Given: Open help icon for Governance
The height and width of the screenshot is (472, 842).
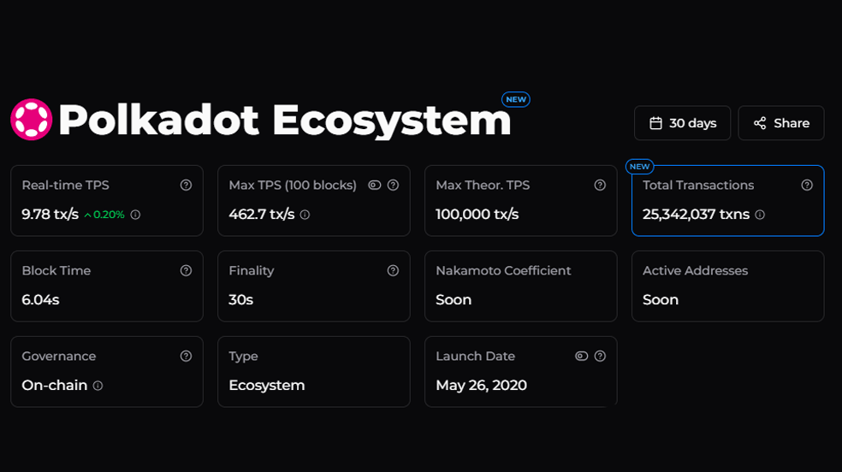Looking at the screenshot, I should coord(186,357).
